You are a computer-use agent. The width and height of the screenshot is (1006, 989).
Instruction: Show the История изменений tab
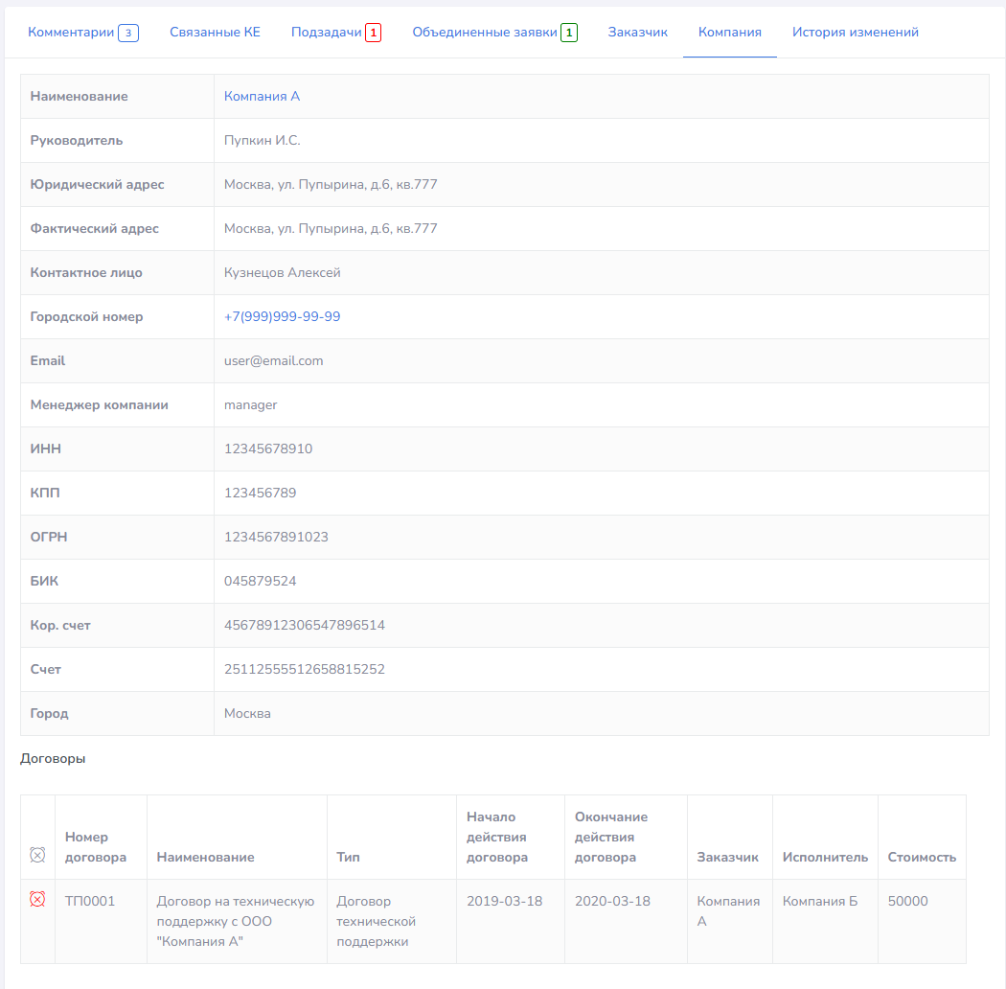855,33
